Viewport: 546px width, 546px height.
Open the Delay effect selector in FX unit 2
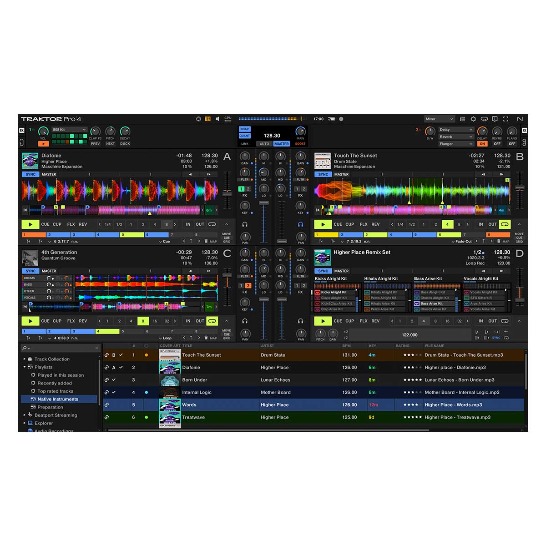[x=455, y=129]
